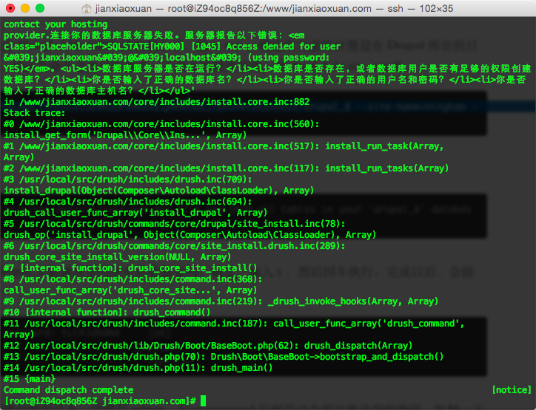Image resolution: width=536 pixels, height=410 pixels.
Task: Click the line starting "drush_op('install_drupal'"
Action: pos(190,235)
